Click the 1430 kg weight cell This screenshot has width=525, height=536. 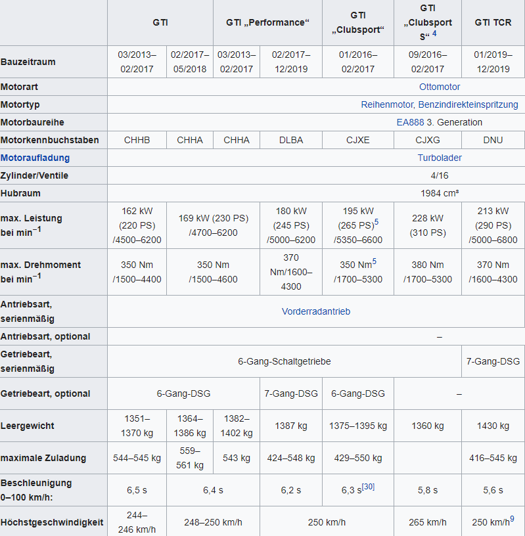click(493, 426)
